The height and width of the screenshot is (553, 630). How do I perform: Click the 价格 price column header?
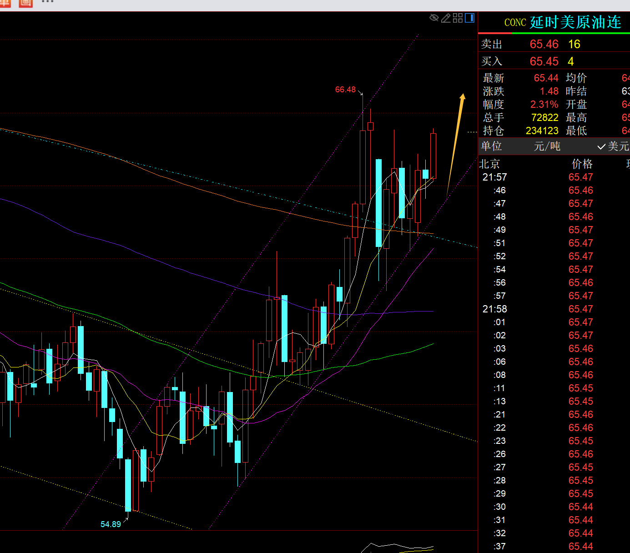point(582,164)
